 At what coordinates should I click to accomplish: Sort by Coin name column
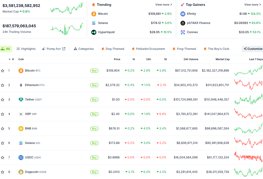pos(21,59)
